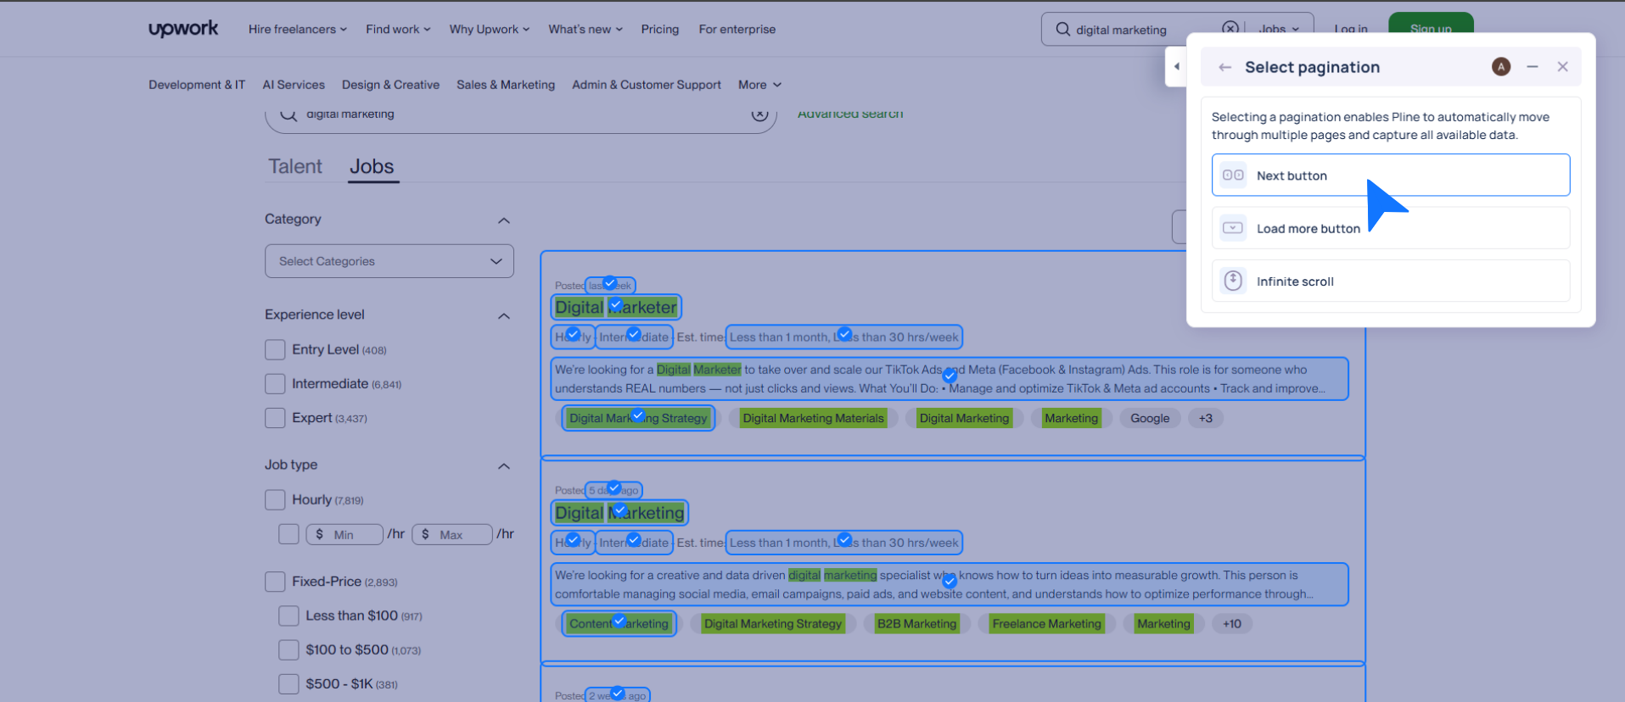
Task: Enable the Intermediate experience filter
Action: click(275, 384)
